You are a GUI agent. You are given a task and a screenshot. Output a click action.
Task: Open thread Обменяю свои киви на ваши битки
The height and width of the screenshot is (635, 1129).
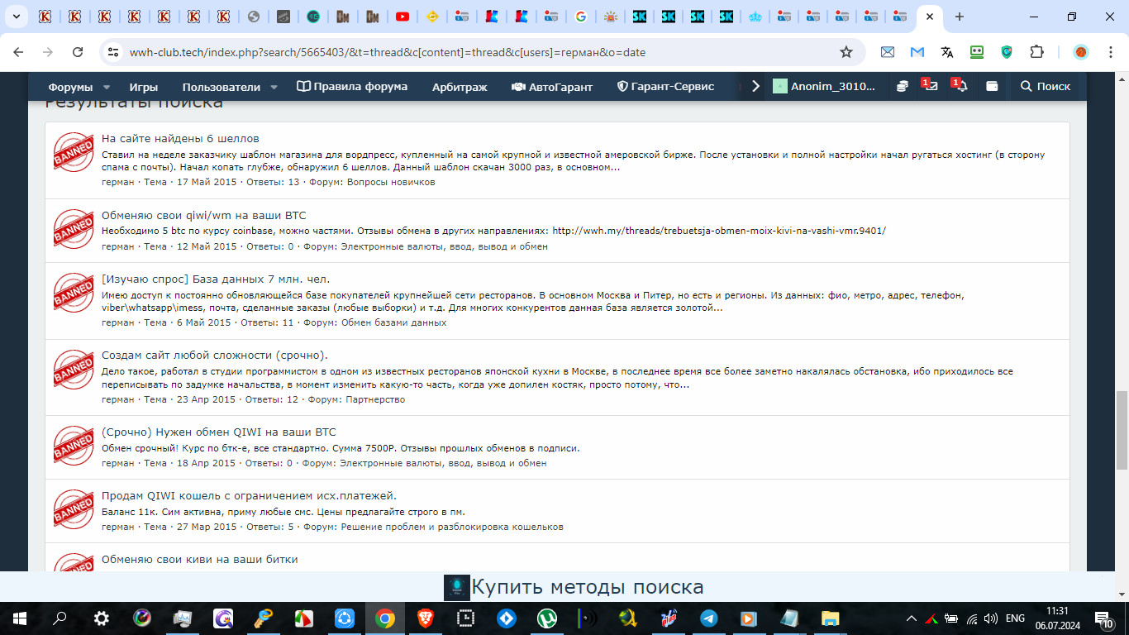[200, 559]
